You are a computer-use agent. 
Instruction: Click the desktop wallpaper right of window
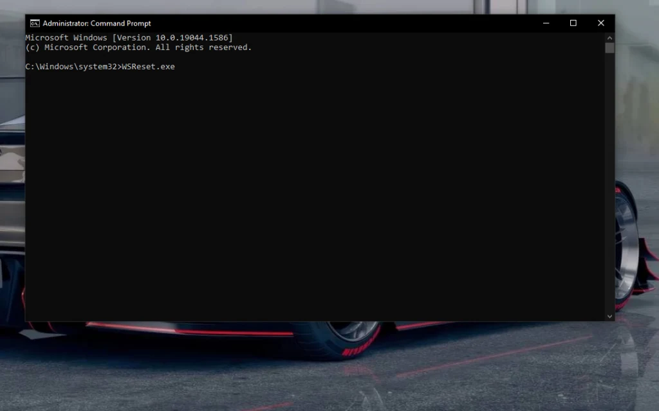click(x=637, y=128)
